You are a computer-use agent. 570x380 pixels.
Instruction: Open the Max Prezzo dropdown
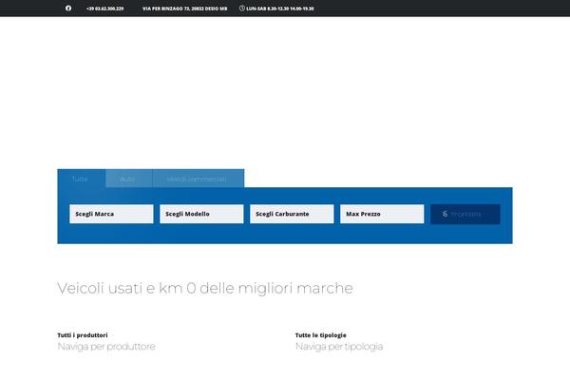click(382, 214)
